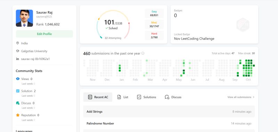The height and width of the screenshot is (132, 278).
Task: Click the Solutions checkbox icon in tabs
Action: (x=139, y=97)
